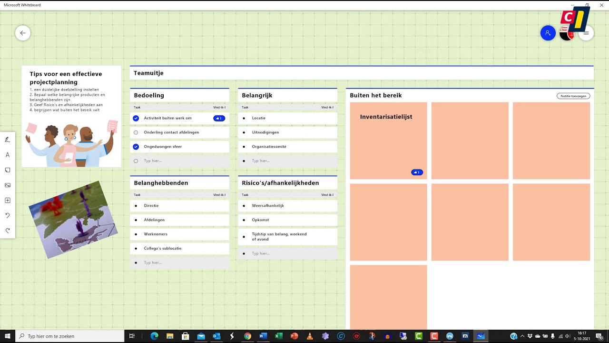The height and width of the screenshot is (343, 609).
Task: Open the Whiteboard settings hamburger menu
Action: click(x=586, y=33)
